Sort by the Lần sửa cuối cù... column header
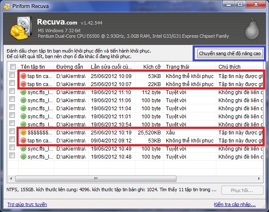Image resolution: width=269 pixels, height=212 pixels. pyautogui.click(x=112, y=67)
